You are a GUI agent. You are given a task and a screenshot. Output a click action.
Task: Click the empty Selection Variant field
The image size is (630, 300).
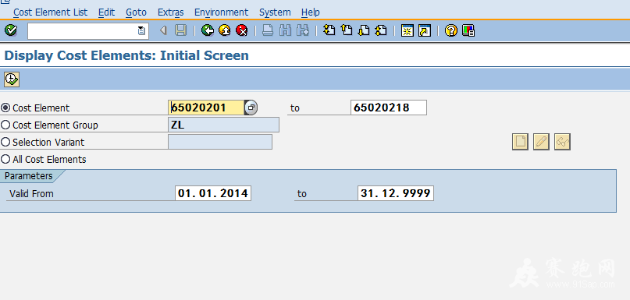220,142
